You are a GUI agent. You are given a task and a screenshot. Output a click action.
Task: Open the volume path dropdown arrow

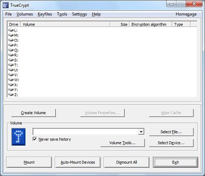click(141, 132)
